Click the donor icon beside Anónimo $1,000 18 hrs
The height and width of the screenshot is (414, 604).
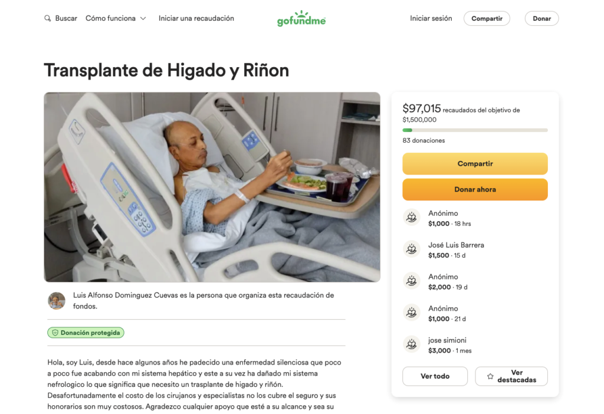[411, 218]
